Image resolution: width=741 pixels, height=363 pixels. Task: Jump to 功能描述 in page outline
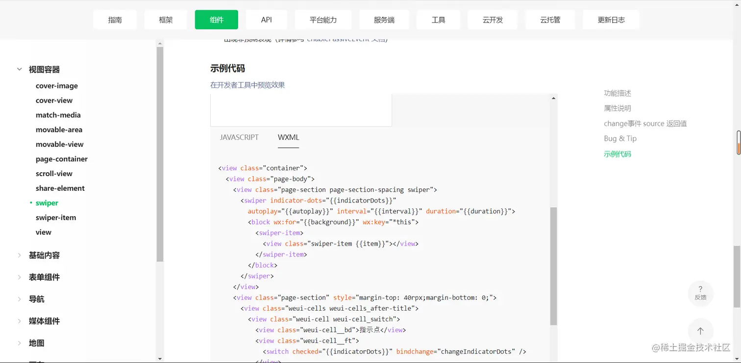coord(617,93)
